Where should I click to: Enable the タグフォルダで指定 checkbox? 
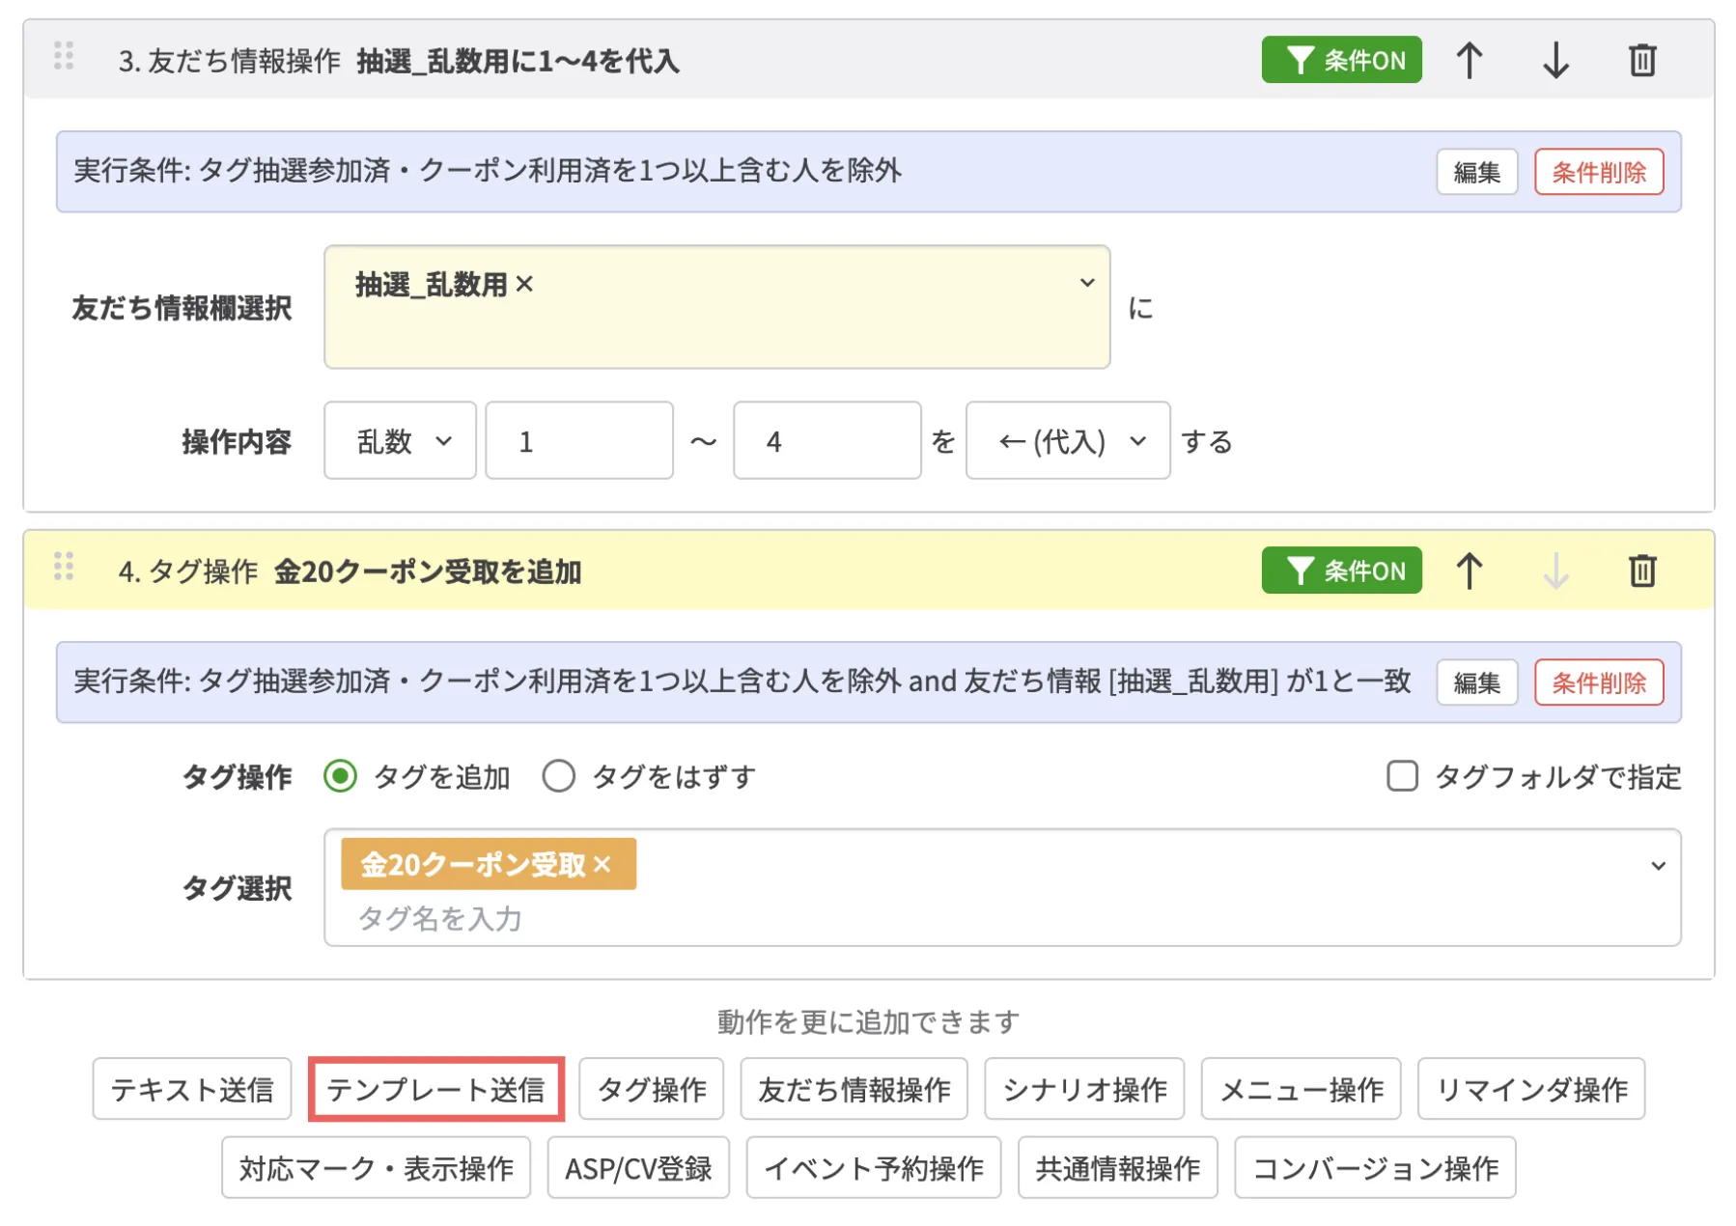point(1402,776)
